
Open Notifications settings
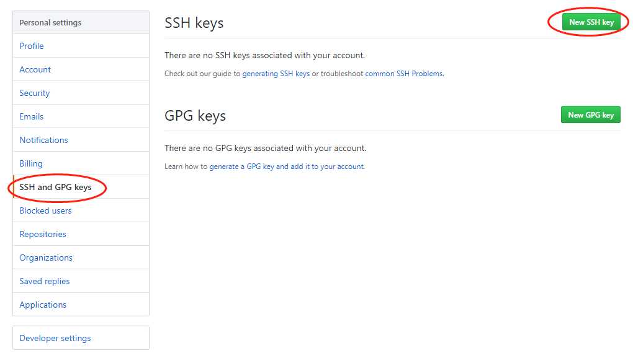(44, 140)
